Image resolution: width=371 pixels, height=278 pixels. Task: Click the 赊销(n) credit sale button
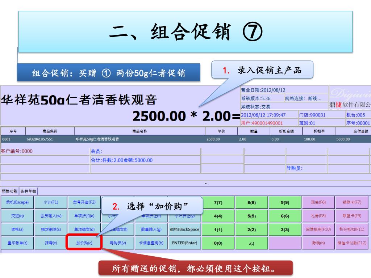318,243
